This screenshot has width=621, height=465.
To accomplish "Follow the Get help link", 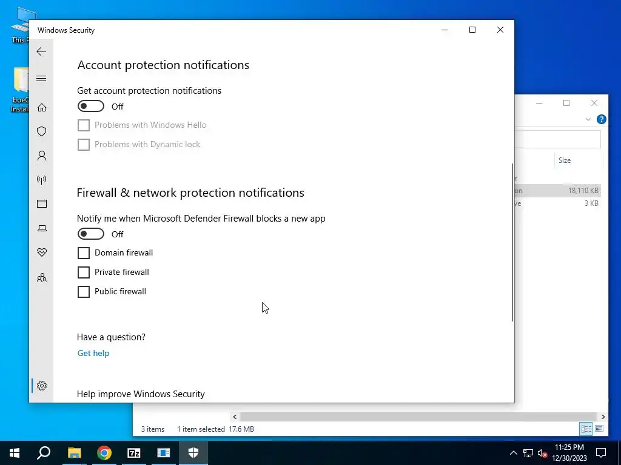I will (93, 353).
